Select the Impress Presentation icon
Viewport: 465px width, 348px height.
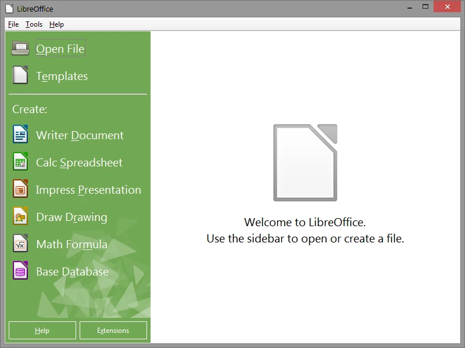[x=19, y=190]
